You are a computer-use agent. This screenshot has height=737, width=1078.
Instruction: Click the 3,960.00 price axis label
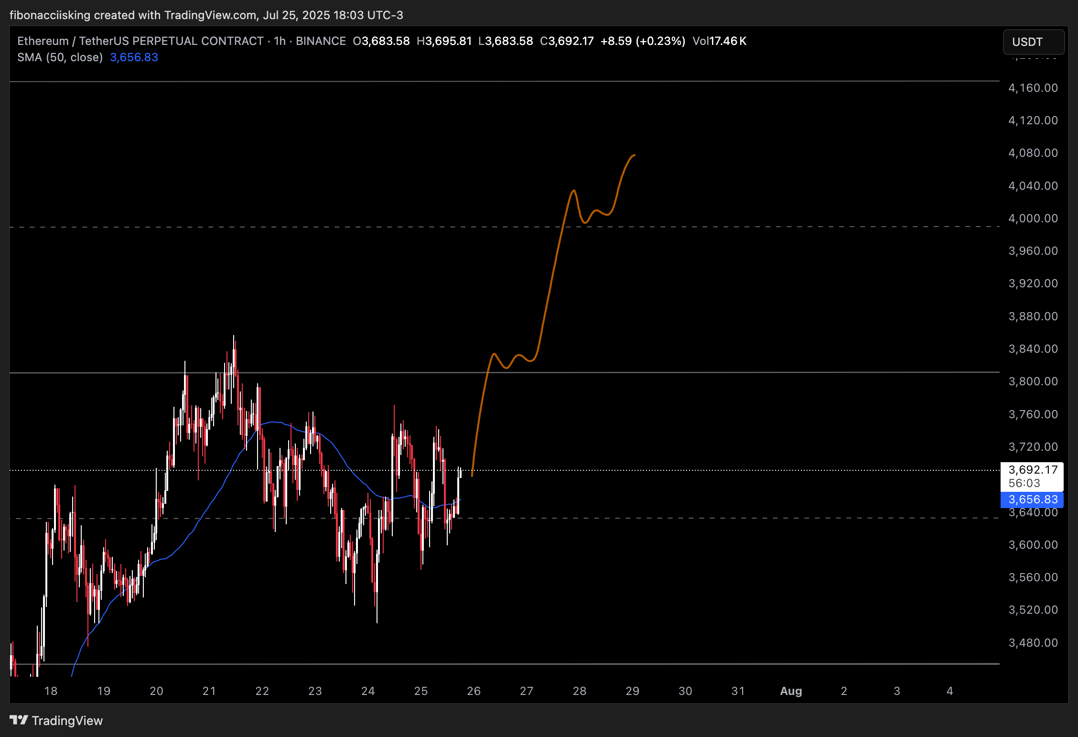1033,251
